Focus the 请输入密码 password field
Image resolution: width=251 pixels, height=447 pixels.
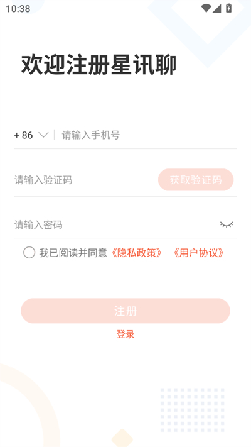point(114,225)
